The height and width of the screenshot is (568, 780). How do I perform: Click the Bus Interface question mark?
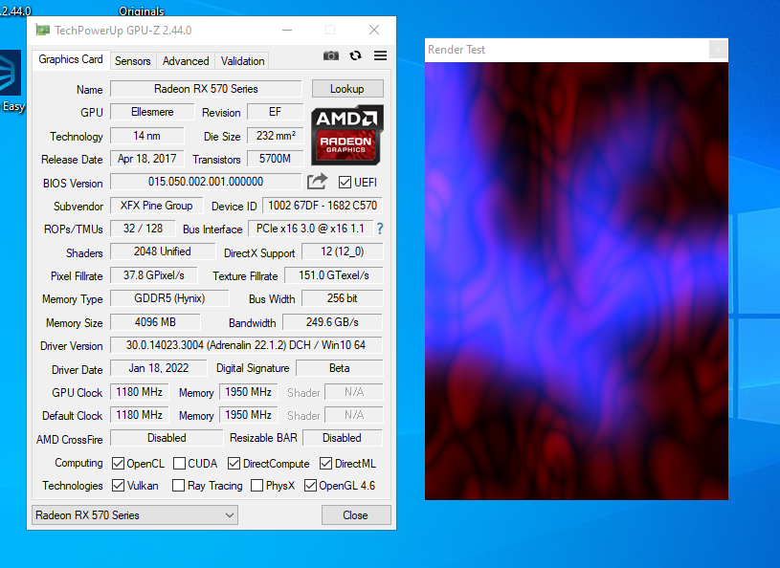click(380, 229)
